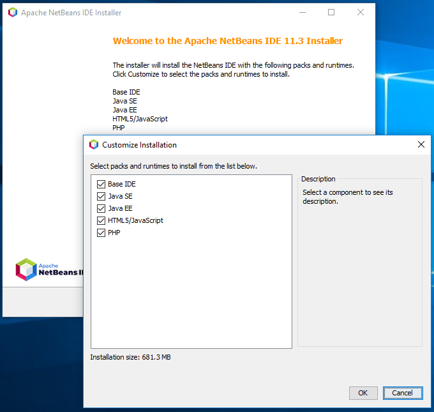Uncheck the Base IDE checkbox

[x=101, y=184]
